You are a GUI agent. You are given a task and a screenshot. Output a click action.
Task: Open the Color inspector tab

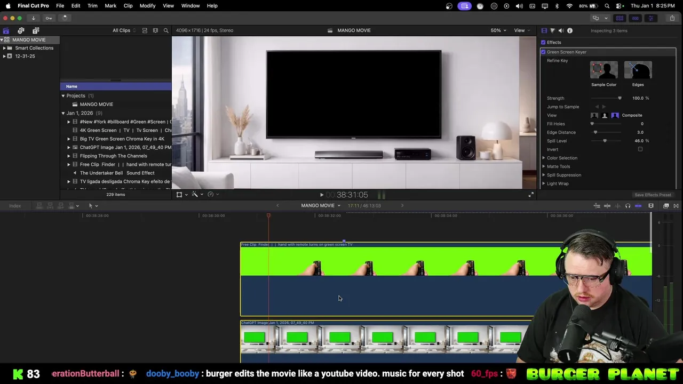click(552, 30)
